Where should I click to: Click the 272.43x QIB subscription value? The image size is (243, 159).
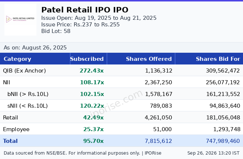pyautogui.click(x=92, y=71)
